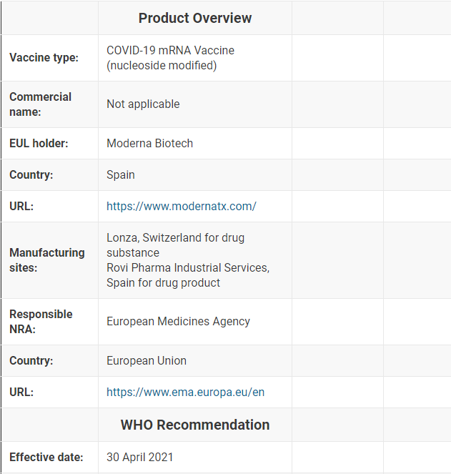Select the Moderna Biotech value
451x474 pixels.
point(149,143)
